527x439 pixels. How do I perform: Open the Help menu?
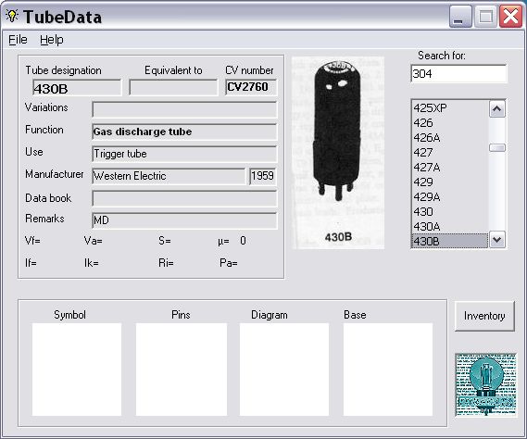tap(52, 40)
